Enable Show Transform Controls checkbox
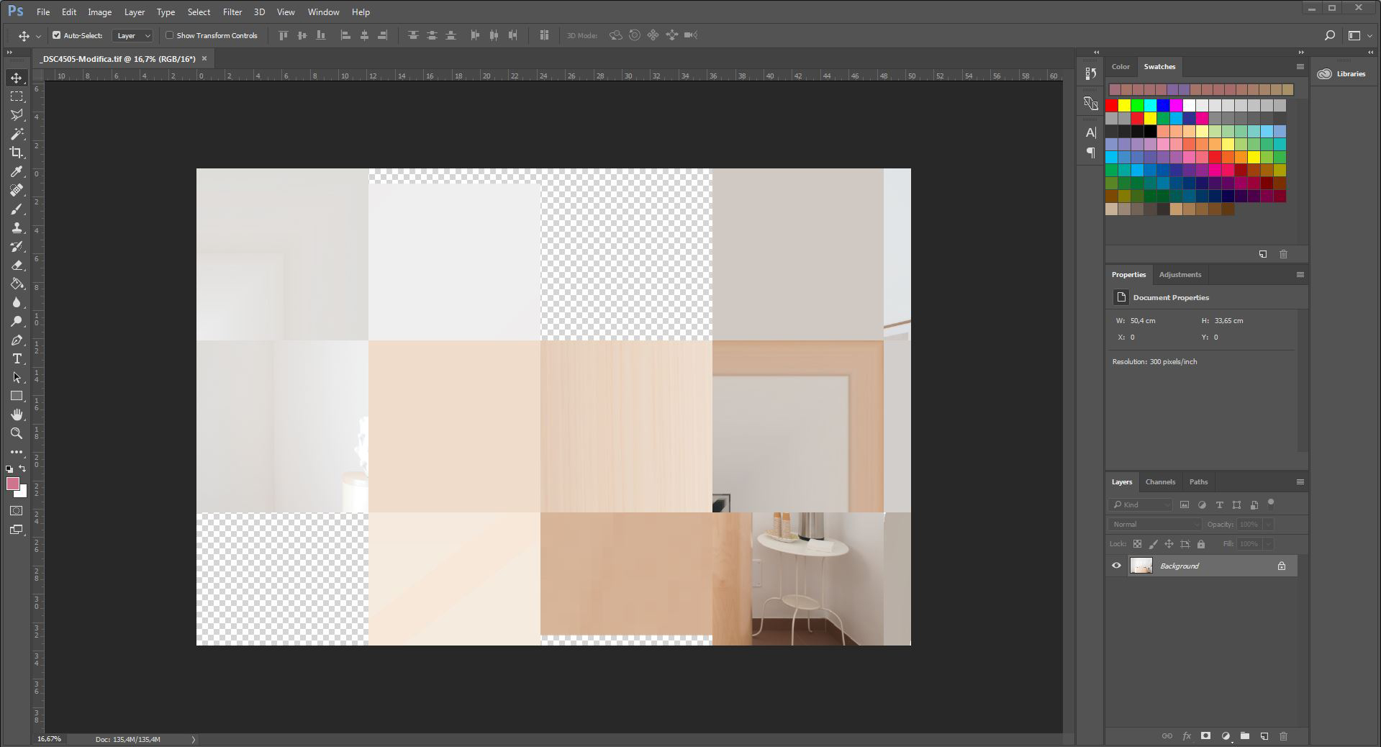The height and width of the screenshot is (747, 1381). [170, 35]
